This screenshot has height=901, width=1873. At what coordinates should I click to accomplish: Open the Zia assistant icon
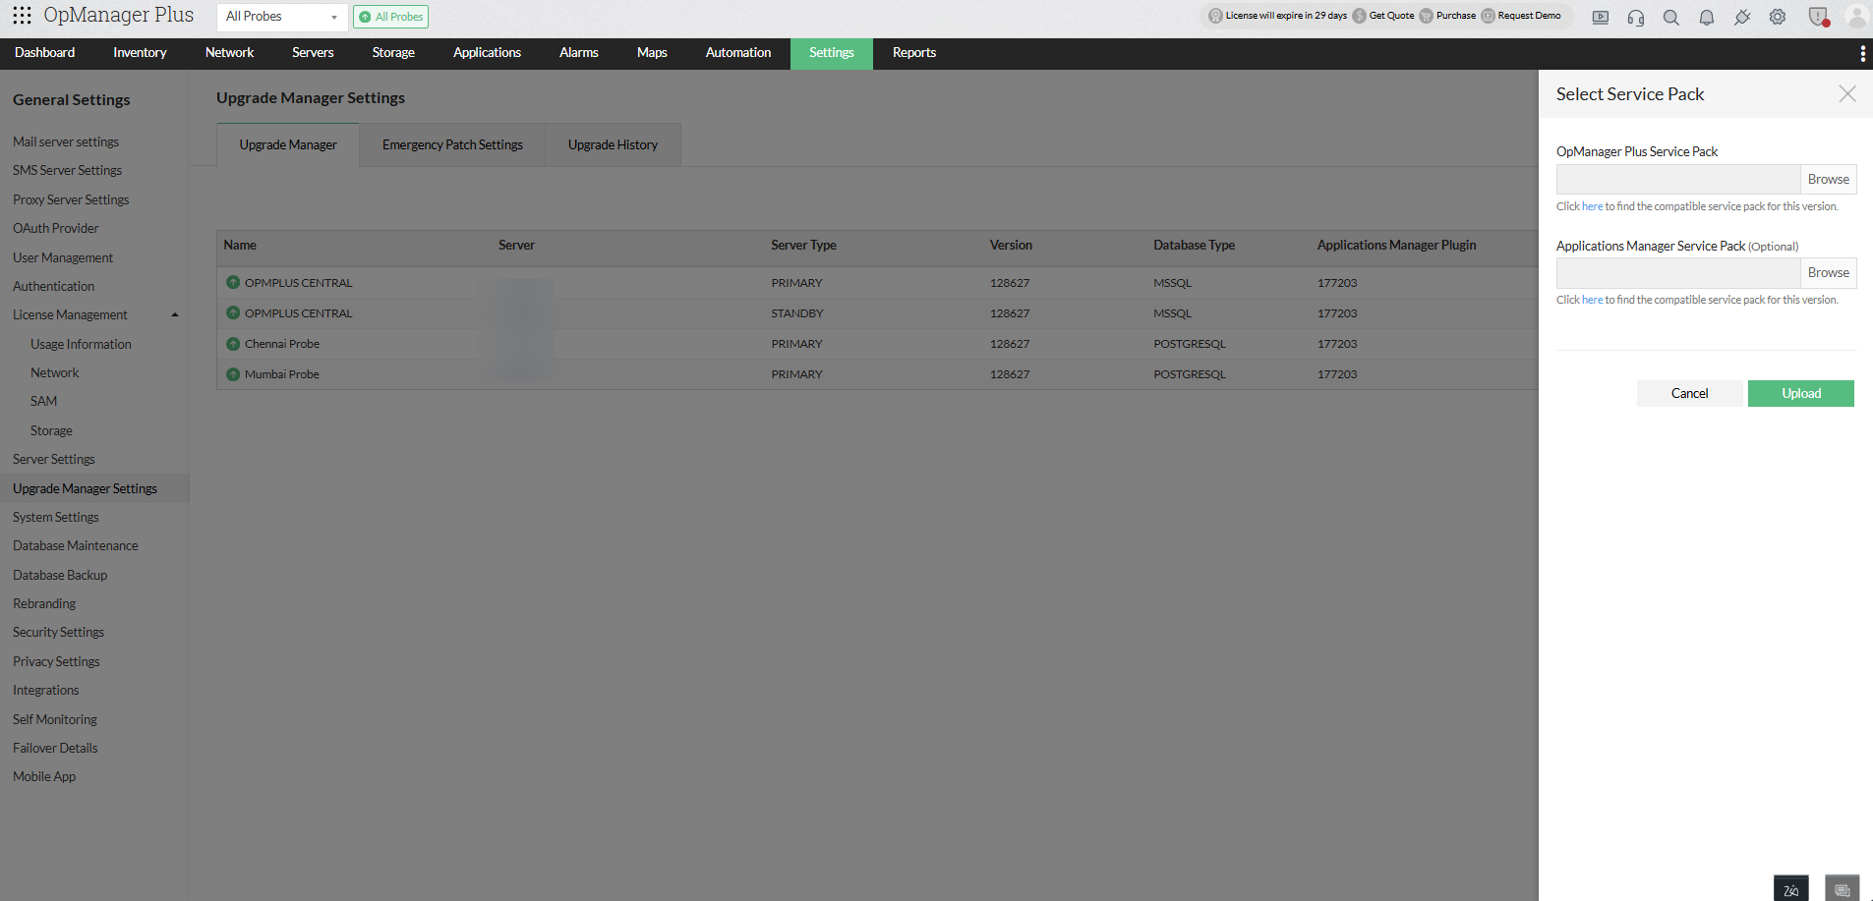pos(1790,888)
